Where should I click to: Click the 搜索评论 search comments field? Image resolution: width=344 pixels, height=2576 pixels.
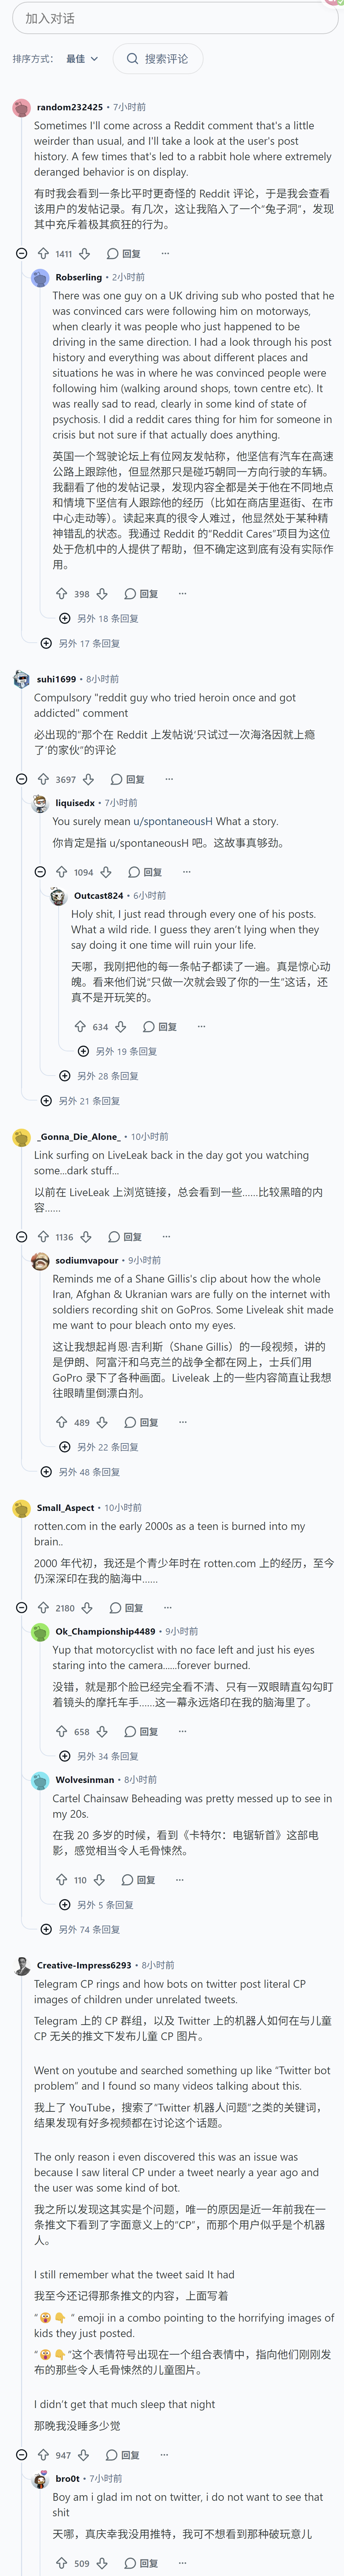point(158,59)
